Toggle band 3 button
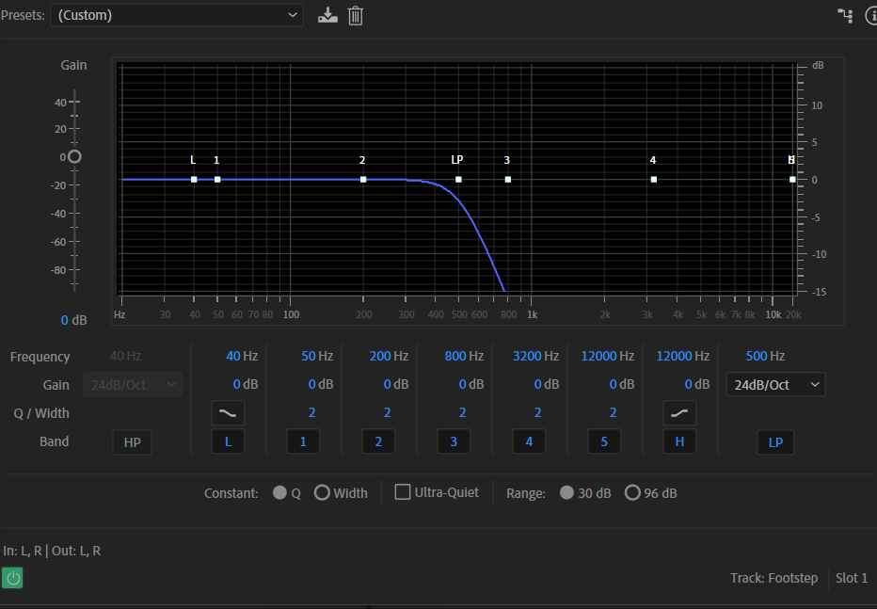This screenshot has height=609, width=877. pos(454,442)
